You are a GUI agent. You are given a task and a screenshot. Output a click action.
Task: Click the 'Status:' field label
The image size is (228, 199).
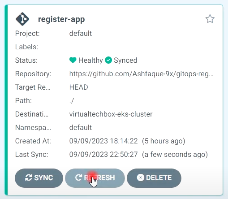(26, 61)
